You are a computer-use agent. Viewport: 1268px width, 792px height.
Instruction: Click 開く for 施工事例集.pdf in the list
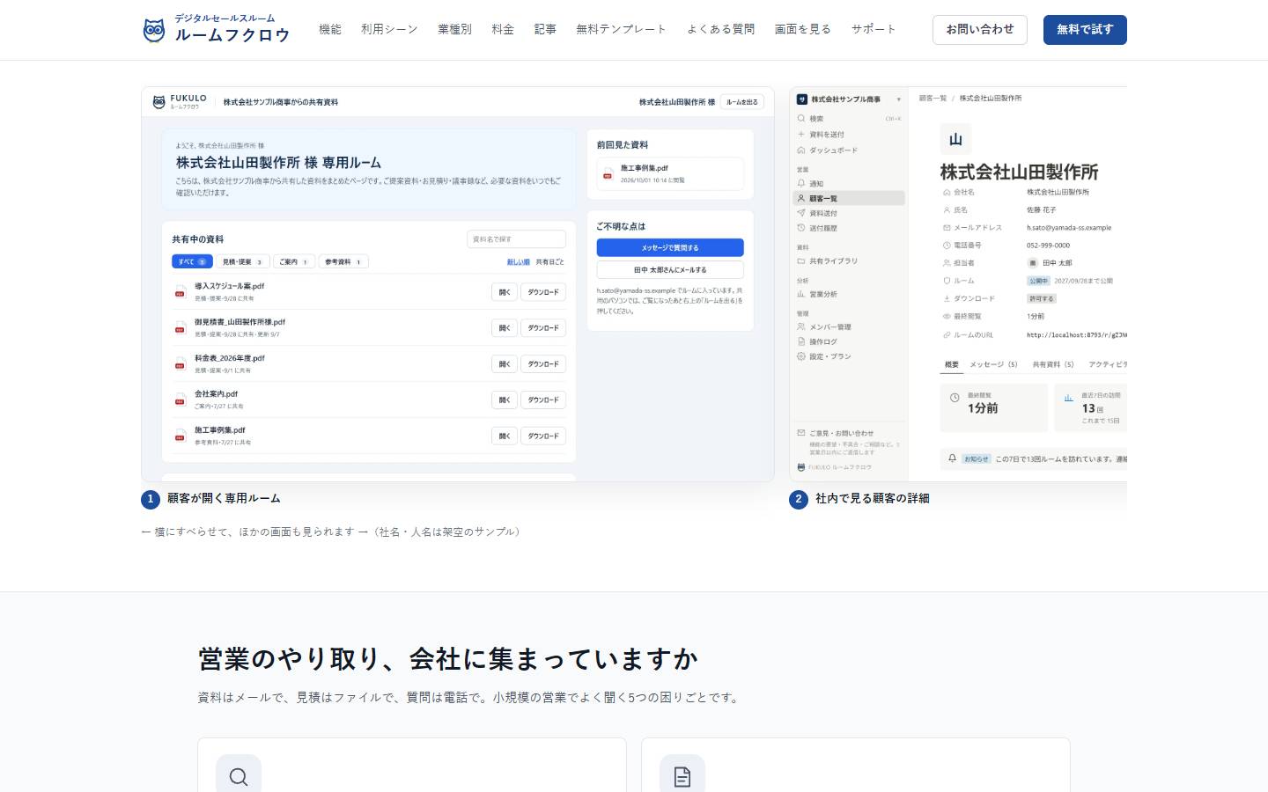(505, 436)
